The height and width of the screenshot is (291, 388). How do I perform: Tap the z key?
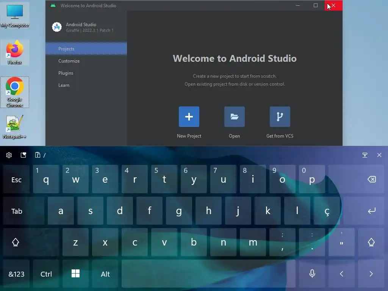(x=75, y=242)
